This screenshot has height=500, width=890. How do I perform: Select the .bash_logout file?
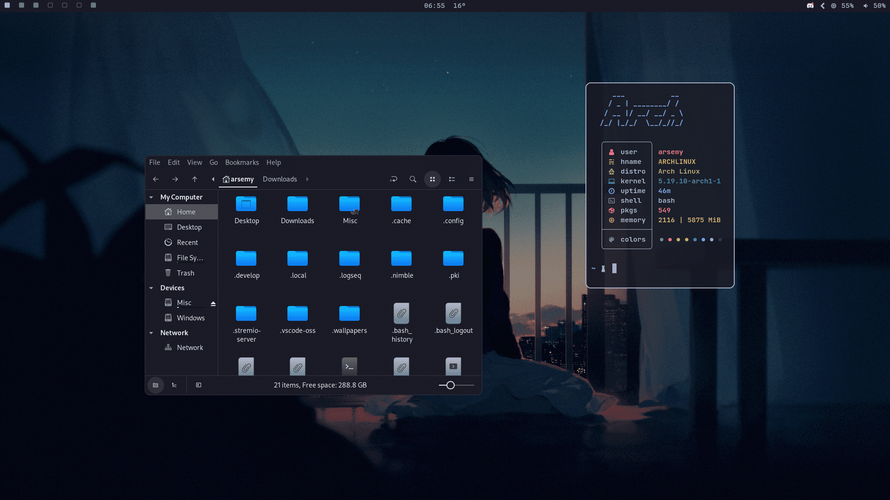pos(453,314)
